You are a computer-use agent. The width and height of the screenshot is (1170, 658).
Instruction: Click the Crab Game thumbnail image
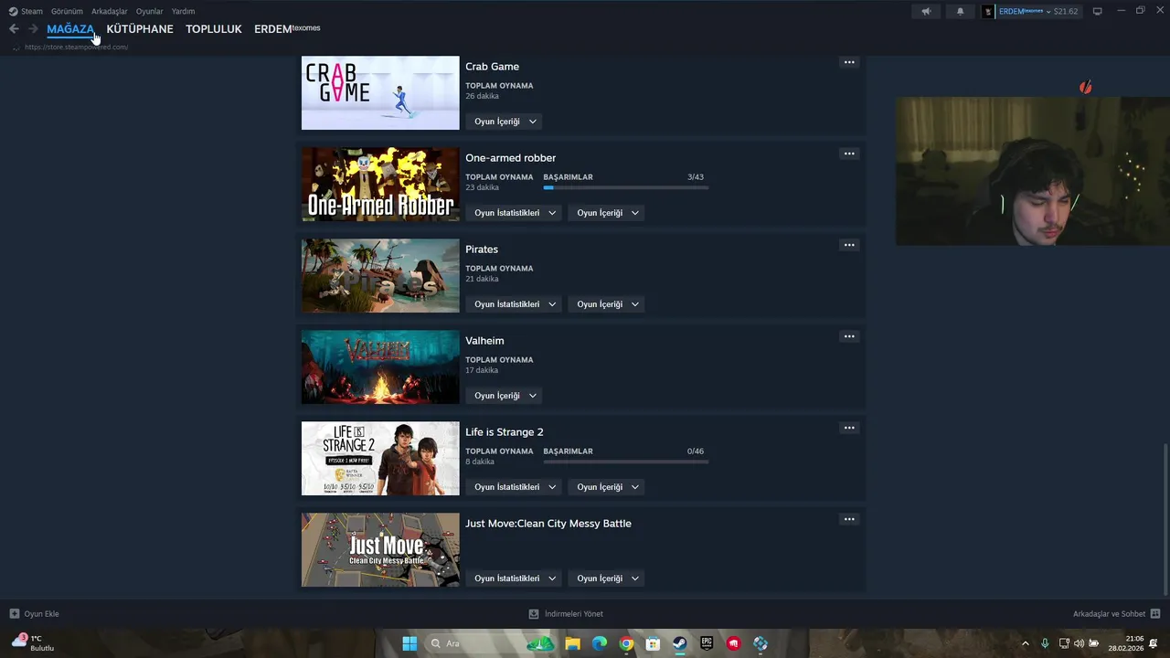[x=380, y=93]
